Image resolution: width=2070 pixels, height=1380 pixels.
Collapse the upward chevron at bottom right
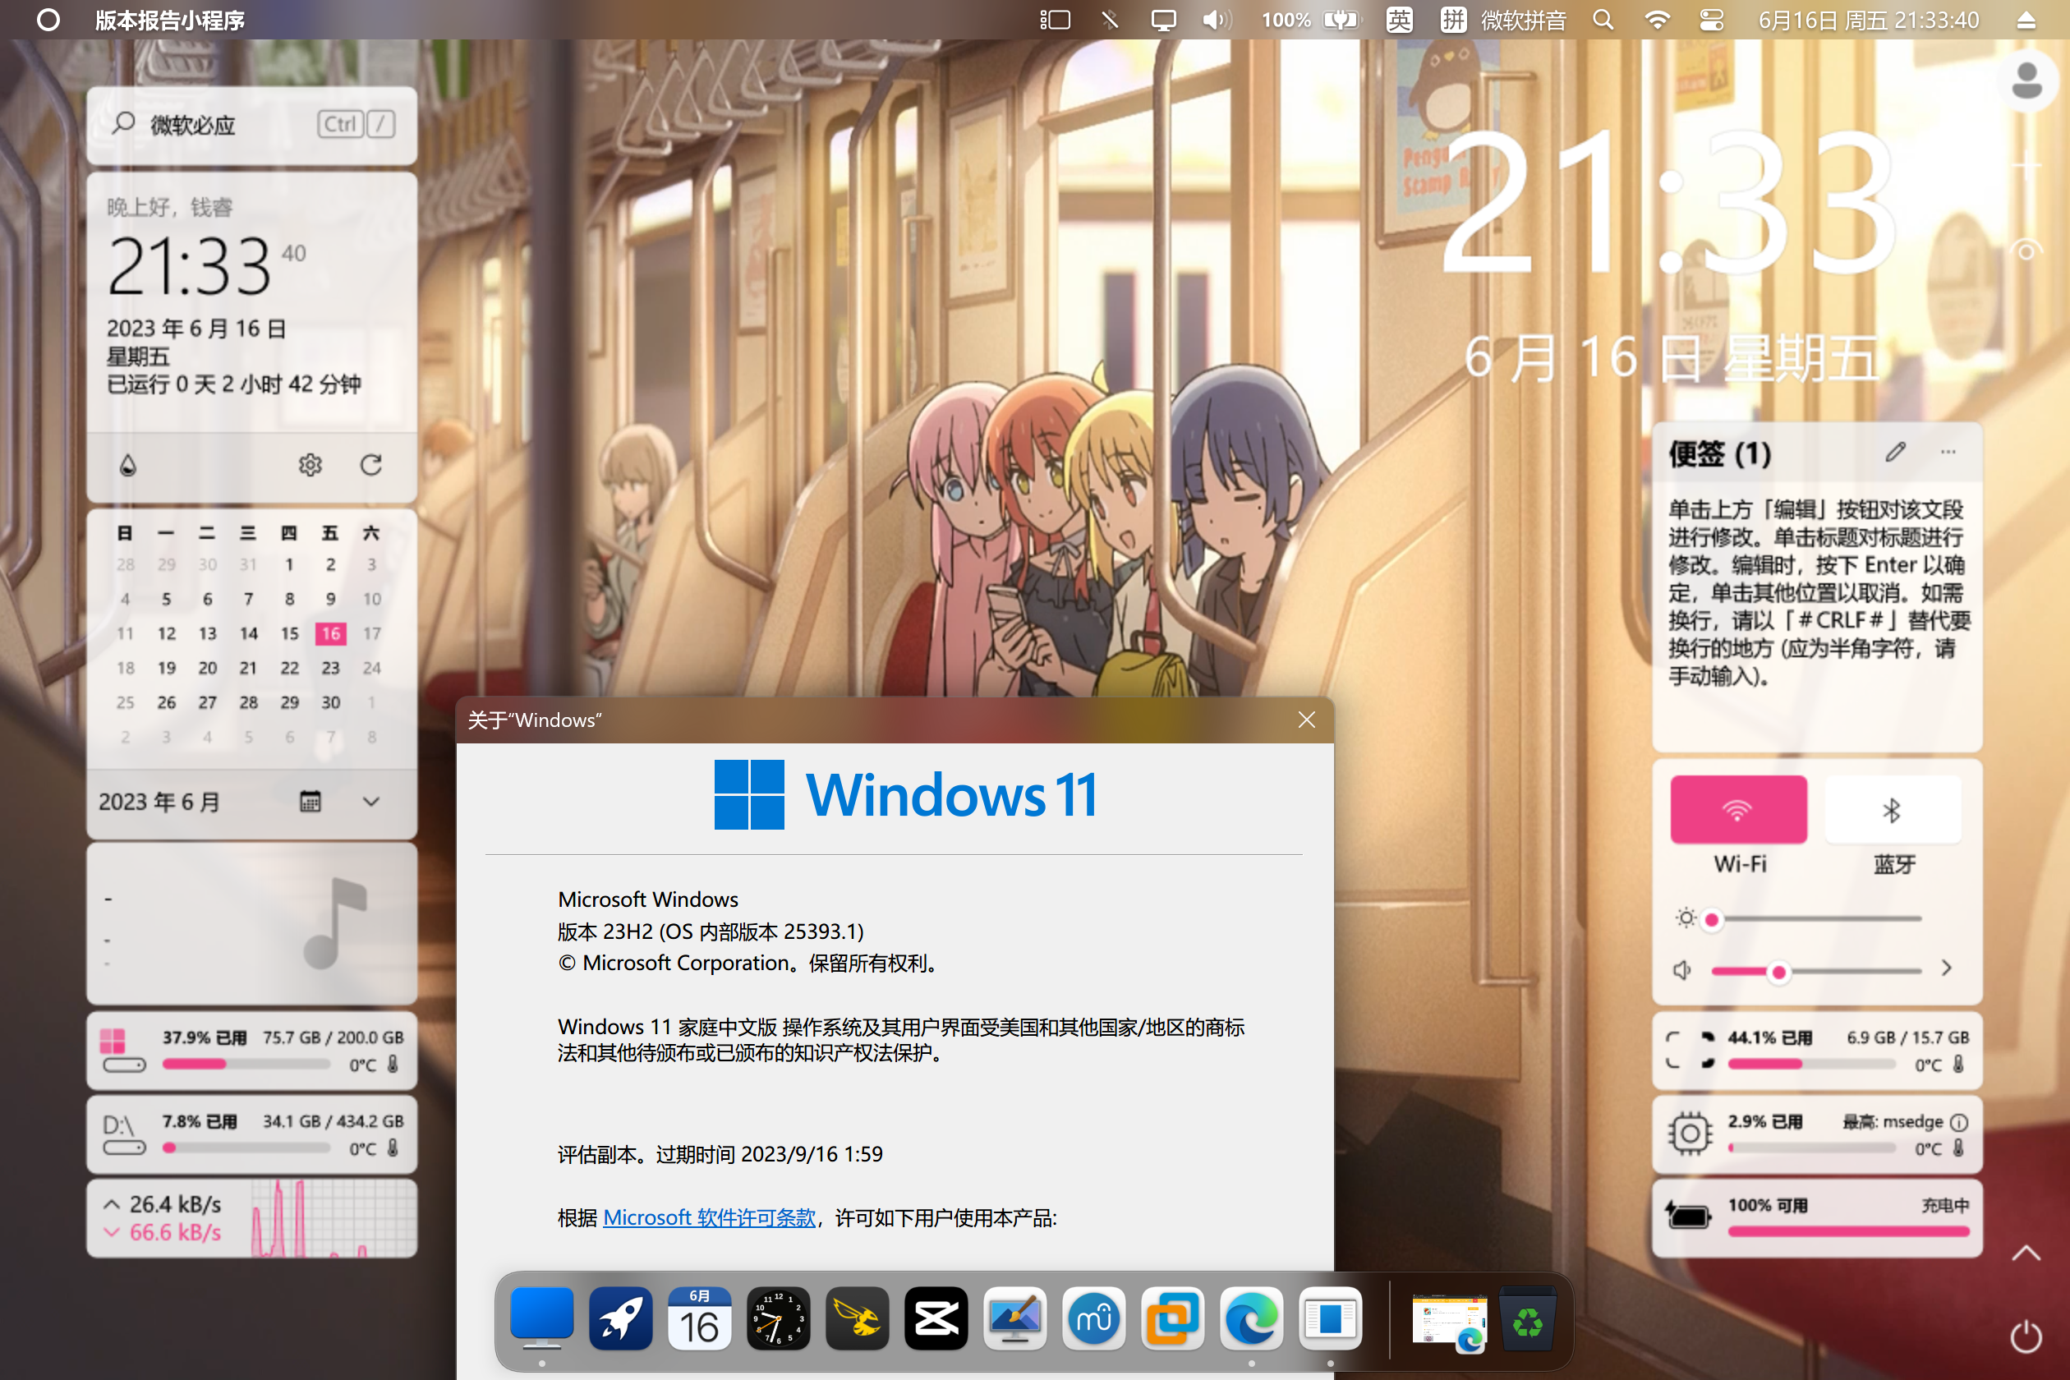pos(2026,1253)
